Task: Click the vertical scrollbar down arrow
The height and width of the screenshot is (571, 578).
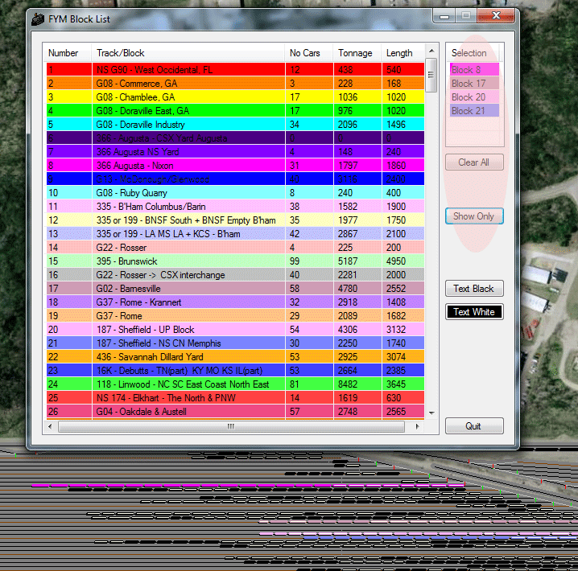Action: [x=431, y=413]
